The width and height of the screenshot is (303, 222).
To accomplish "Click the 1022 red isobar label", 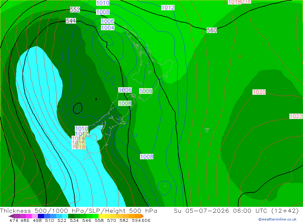I will pos(296,116).
